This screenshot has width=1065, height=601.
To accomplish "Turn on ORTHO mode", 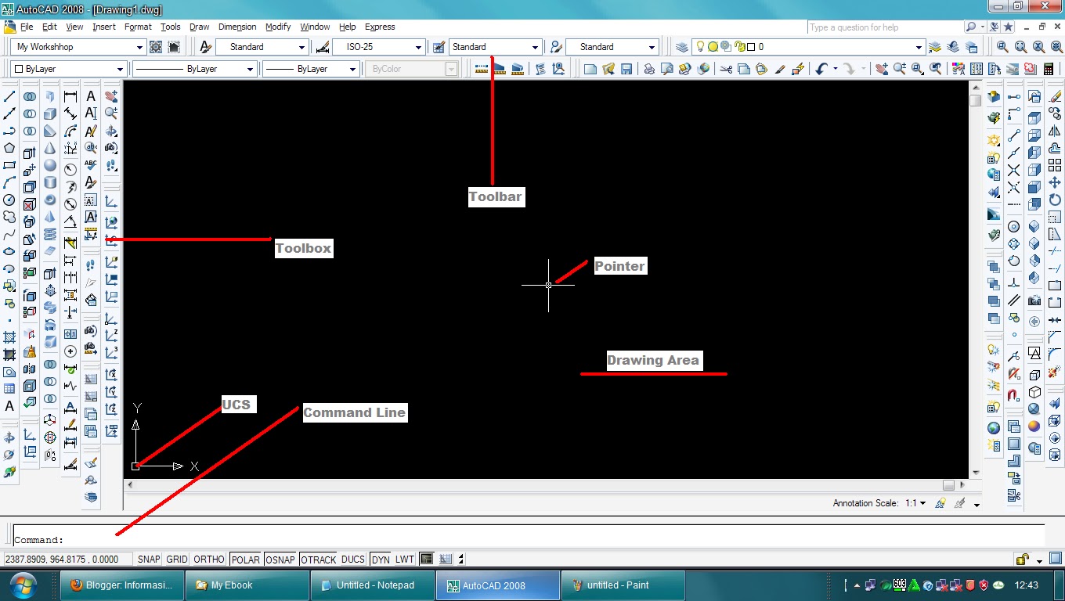I will point(208,559).
